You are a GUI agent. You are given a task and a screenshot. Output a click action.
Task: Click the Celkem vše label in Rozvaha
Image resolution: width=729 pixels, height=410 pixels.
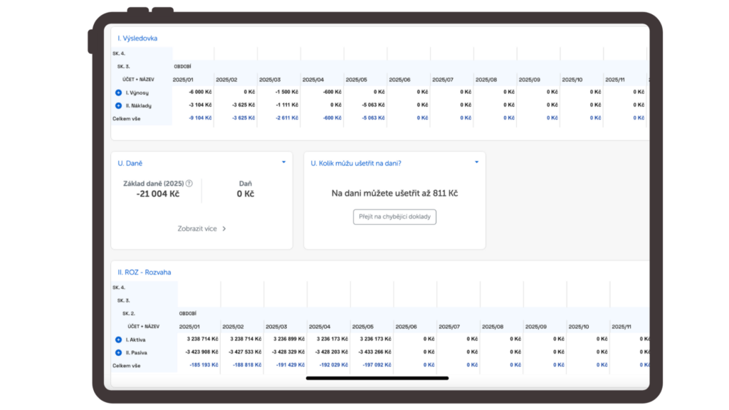(x=127, y=366)
